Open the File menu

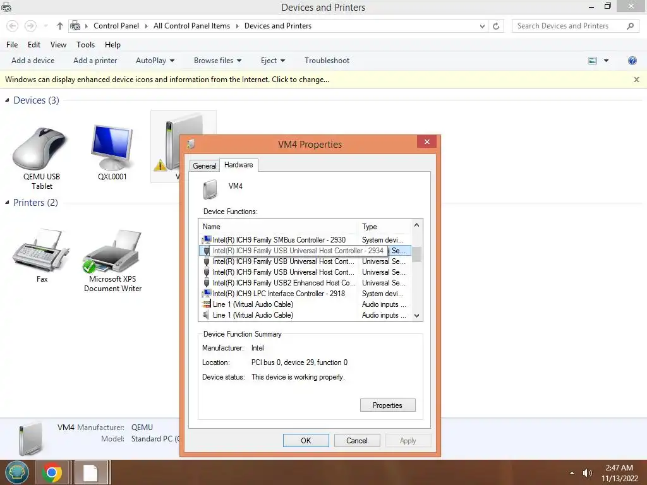click(x=12, y=45)
